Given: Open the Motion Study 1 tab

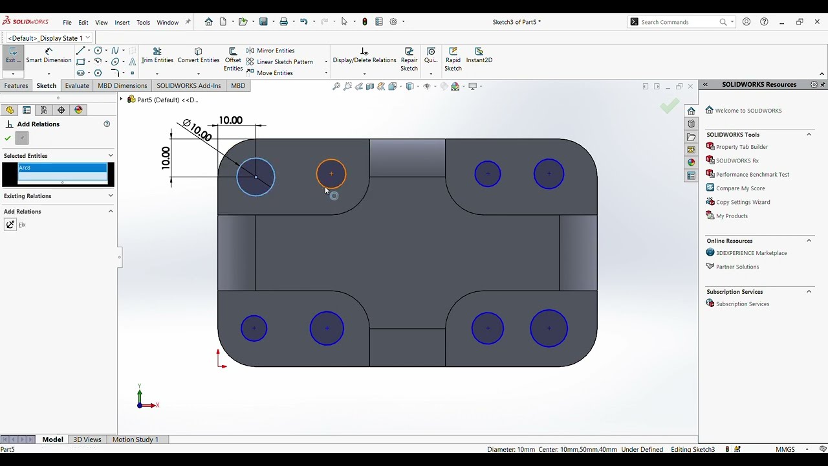Looking at the screenshot, I should [x=135, y=439].
